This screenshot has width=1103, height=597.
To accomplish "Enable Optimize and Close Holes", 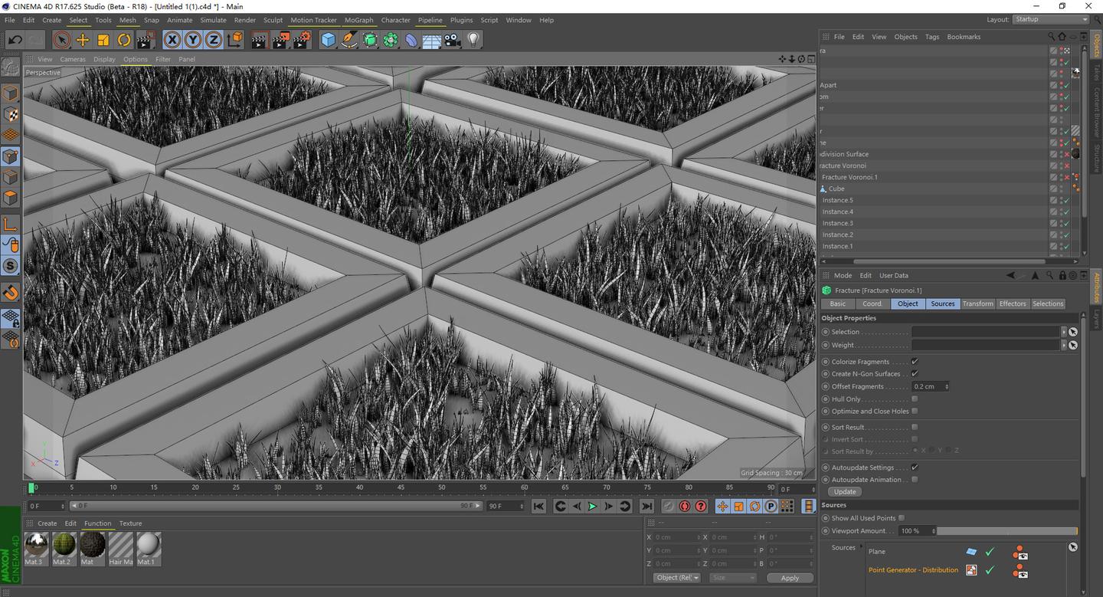I will (915, 412).
